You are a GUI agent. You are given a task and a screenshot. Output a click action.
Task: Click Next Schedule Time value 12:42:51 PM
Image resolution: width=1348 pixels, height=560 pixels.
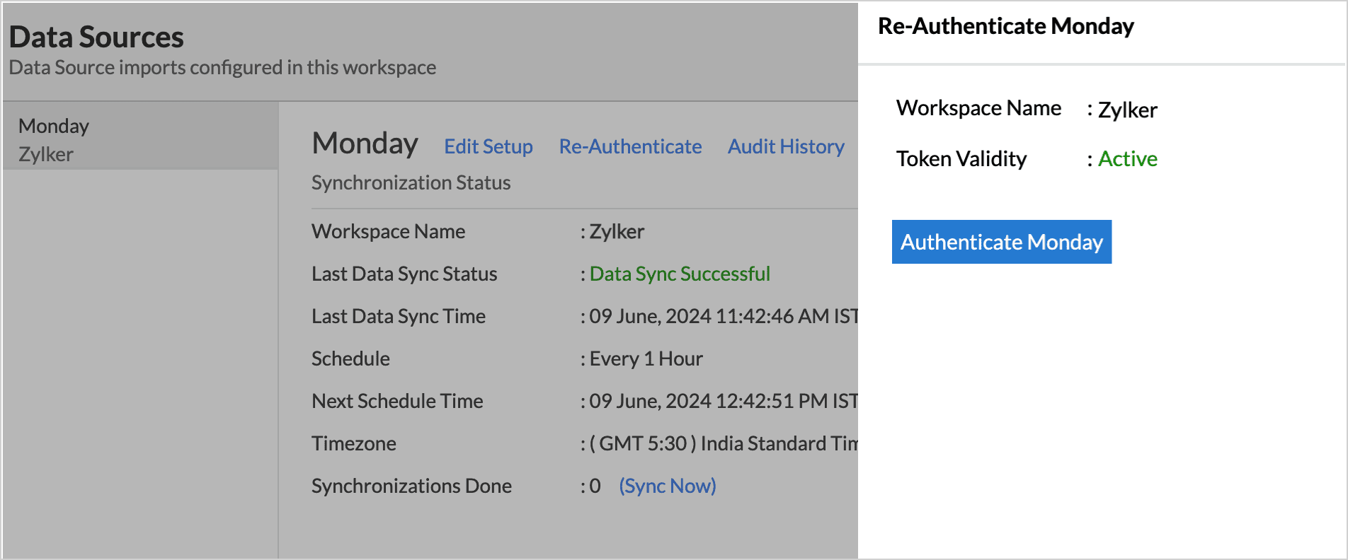coord(724,401)
